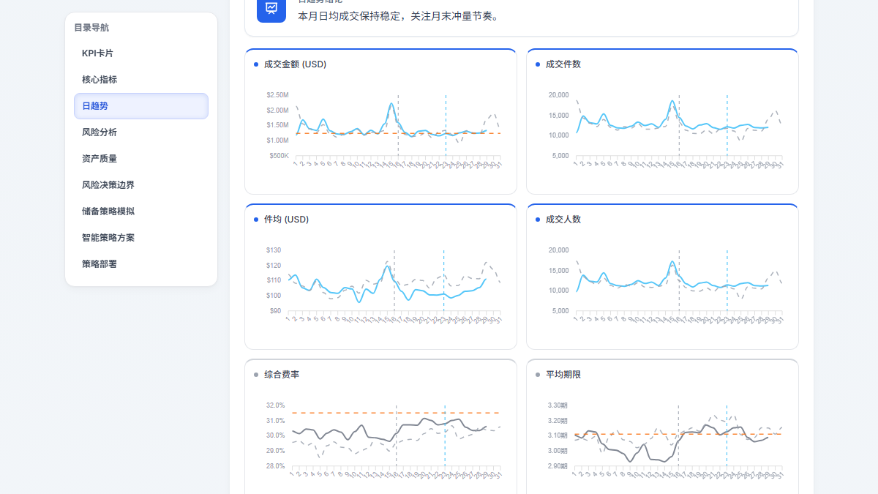Open KPI卡片 in the navigation

[141, 53]
